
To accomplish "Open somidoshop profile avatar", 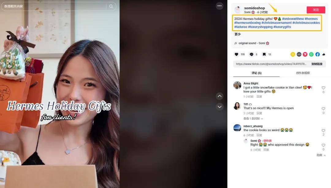I will 238,10.
